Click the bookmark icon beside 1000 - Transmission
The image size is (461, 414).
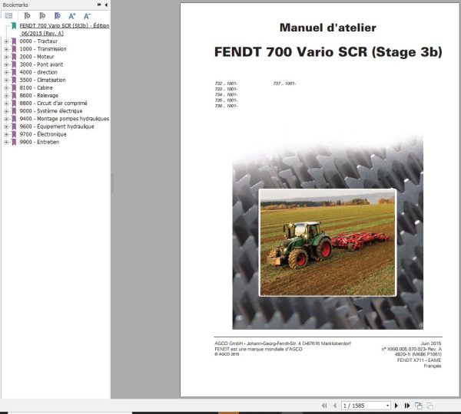point(14,49)
